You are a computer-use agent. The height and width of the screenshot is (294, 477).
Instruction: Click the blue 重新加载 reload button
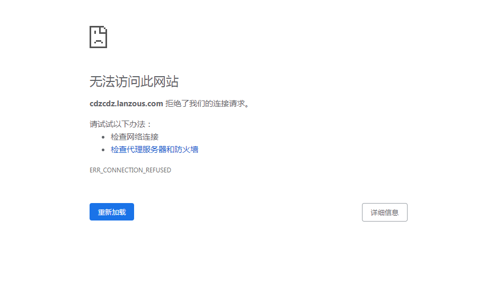[112, 212]
